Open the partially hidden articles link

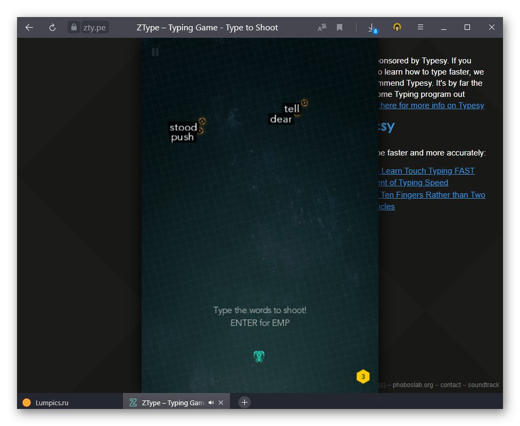[x=387, y=207]
